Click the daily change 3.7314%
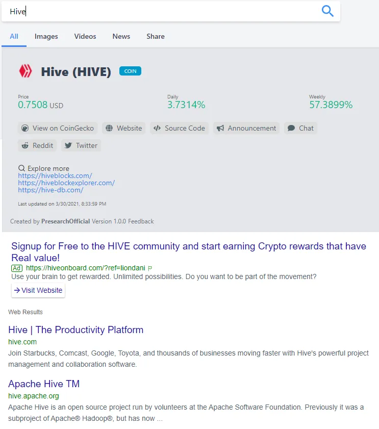This screenshot has height=429, width=379. (186, 105)
